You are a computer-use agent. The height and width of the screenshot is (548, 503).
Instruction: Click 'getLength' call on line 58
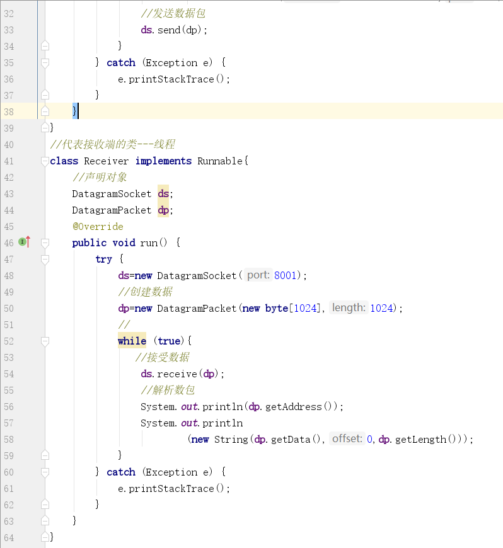[420, 439]
